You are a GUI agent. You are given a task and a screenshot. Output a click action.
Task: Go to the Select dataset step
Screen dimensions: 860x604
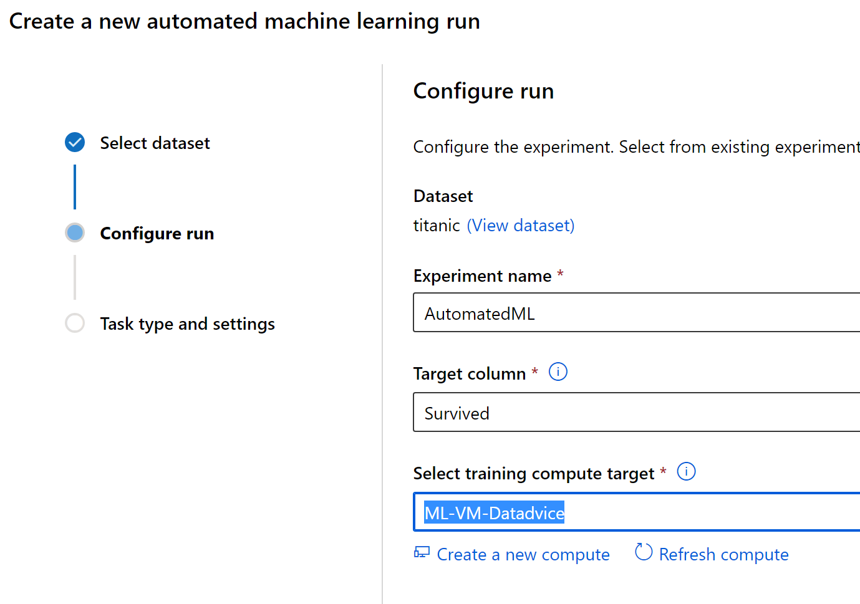tap(155, 142)
